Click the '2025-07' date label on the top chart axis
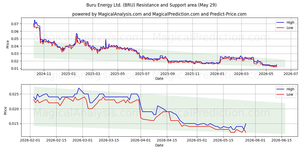The width and height of the screenshot is (303, 151). [x=142, y=74]
